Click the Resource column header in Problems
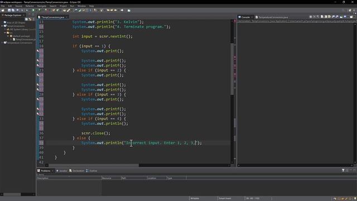357x201 pixels. 111,178
